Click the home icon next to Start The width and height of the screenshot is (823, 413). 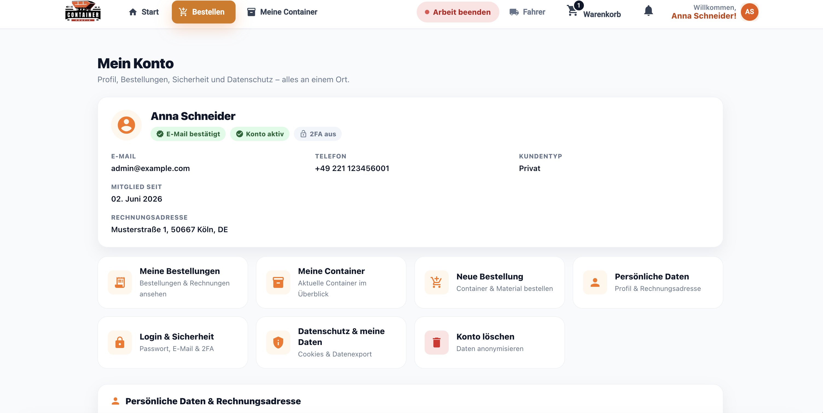point(133,12)
